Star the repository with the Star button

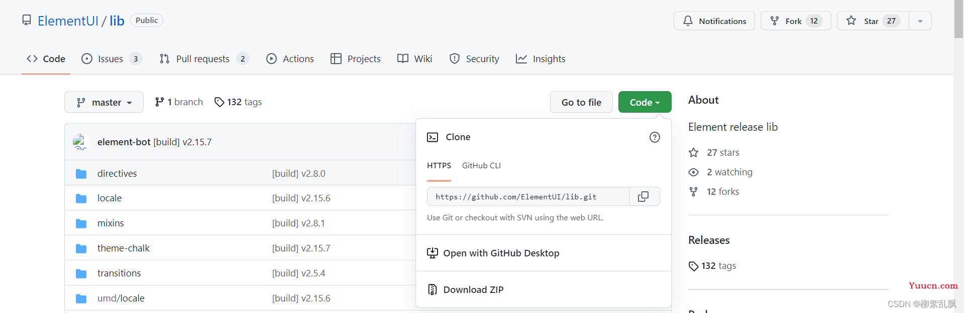click(873, 21)
